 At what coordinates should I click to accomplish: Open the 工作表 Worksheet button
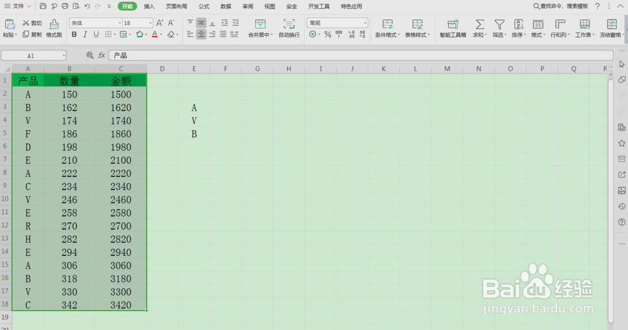pyautogui.click(x=585, y=28)
